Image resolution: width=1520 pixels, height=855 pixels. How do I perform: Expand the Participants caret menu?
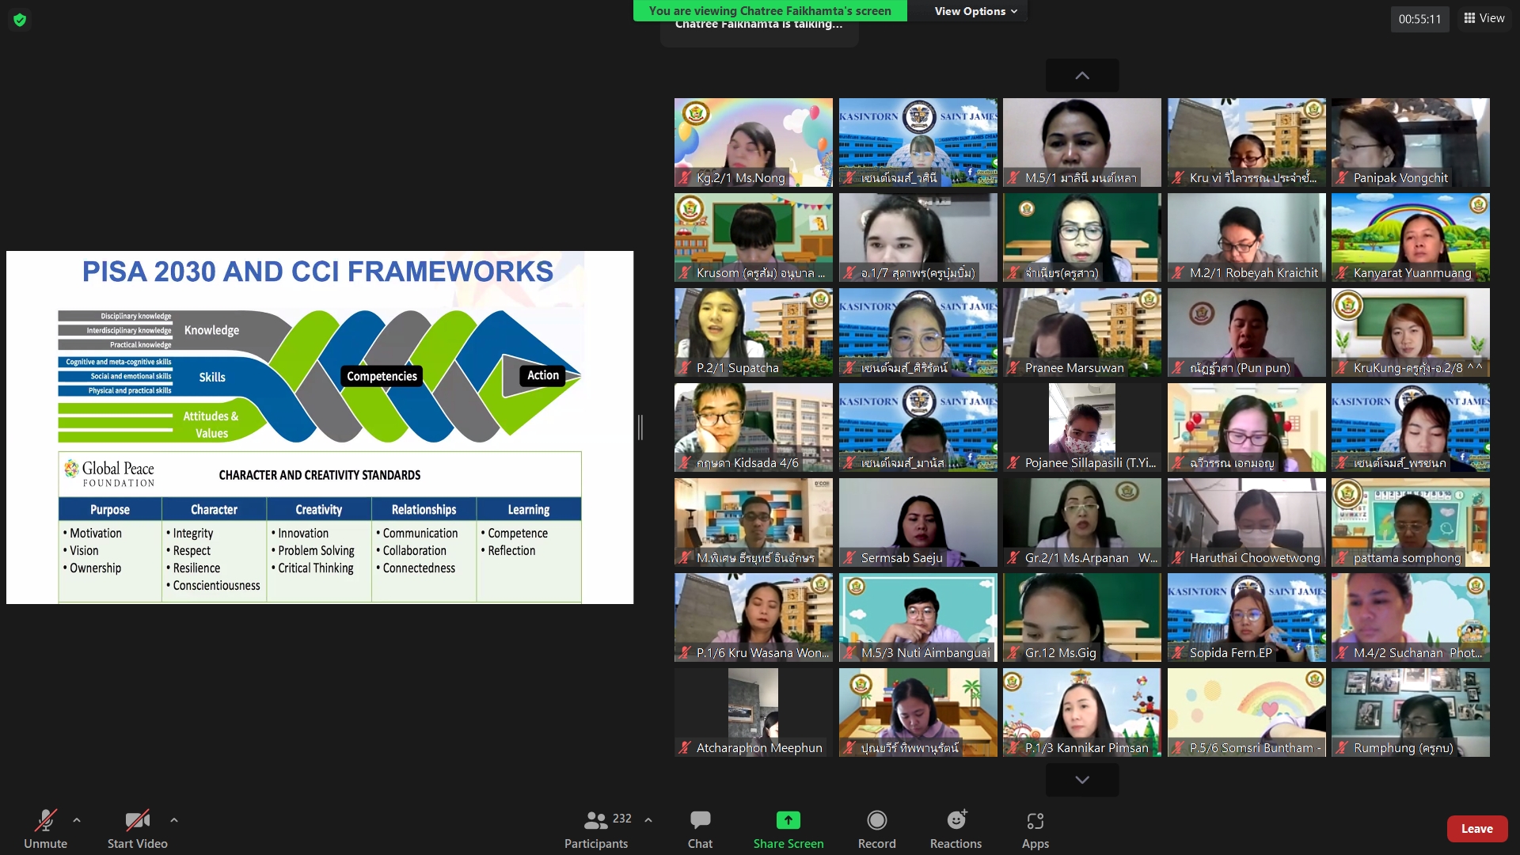click(x=648, y=820)
